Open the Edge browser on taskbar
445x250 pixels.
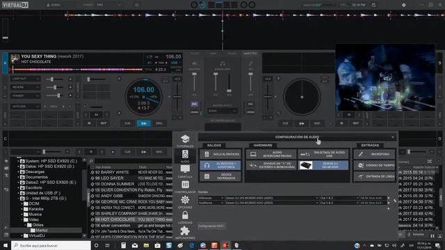[192, 245]
